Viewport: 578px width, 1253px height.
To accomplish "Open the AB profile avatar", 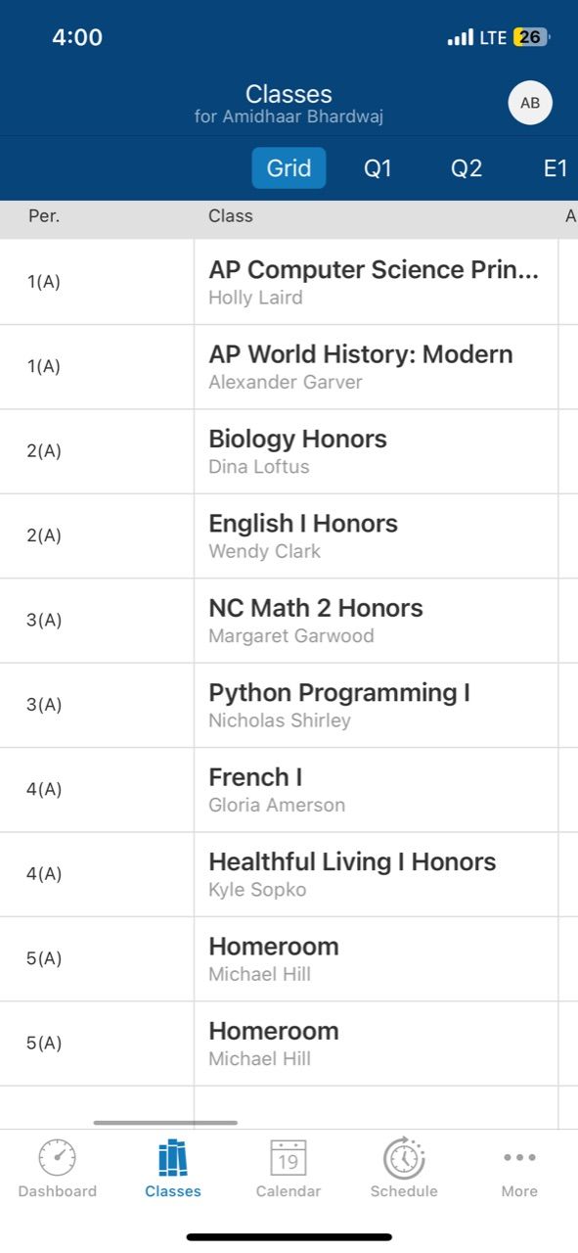I will [530, 103].
